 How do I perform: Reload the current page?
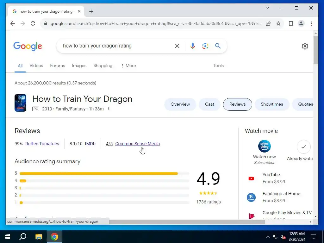(33, 23)
